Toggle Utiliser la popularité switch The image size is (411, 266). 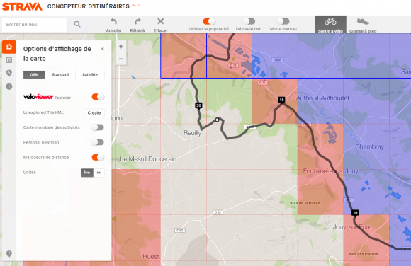(209, 21)
